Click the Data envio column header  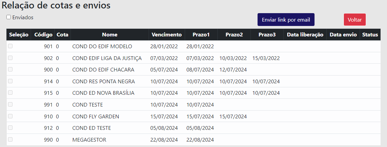click(343, 34)
